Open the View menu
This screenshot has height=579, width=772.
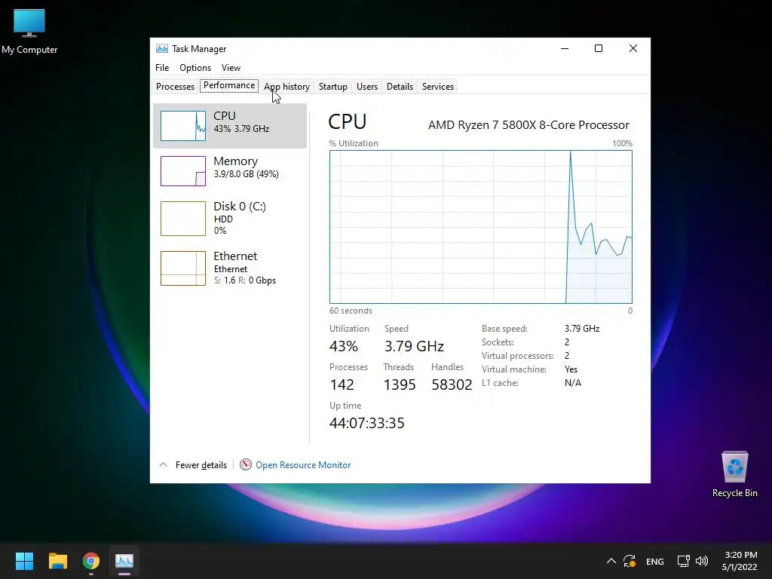(x=231, y=67)
